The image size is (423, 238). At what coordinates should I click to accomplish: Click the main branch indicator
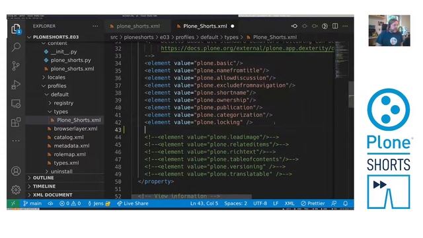32,204
